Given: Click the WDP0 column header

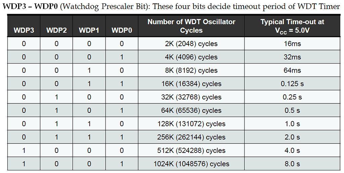Looking at the screenshot, I should (122, 31).
